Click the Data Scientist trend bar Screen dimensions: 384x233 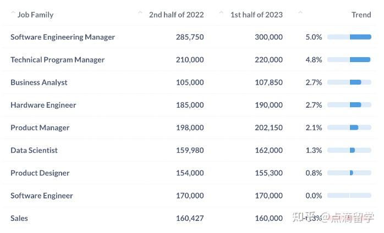pos(349,150)
